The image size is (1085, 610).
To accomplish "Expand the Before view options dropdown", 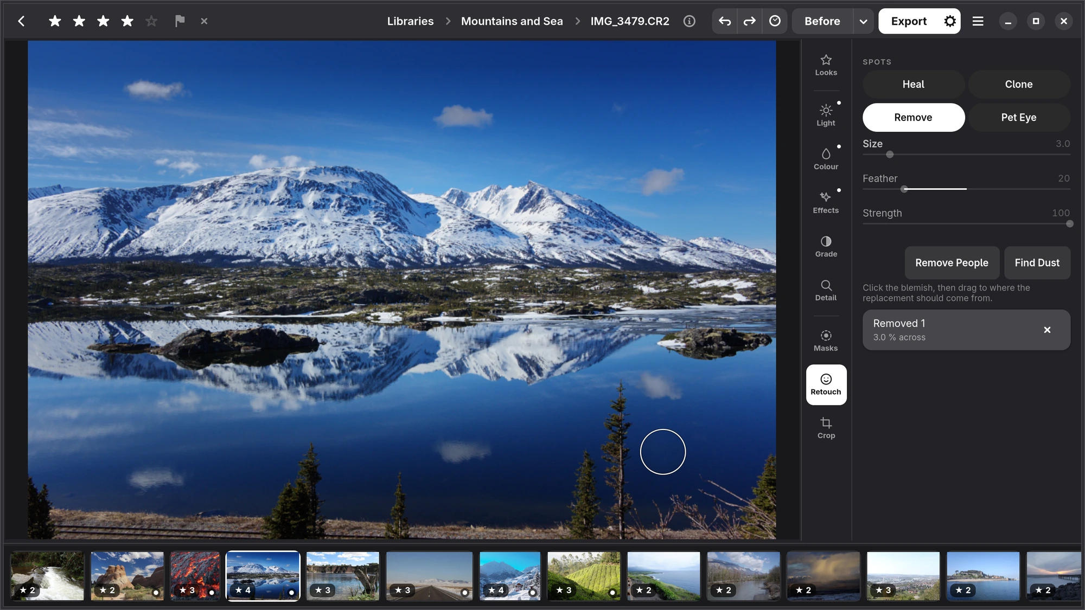I will (x=863, y=21).
